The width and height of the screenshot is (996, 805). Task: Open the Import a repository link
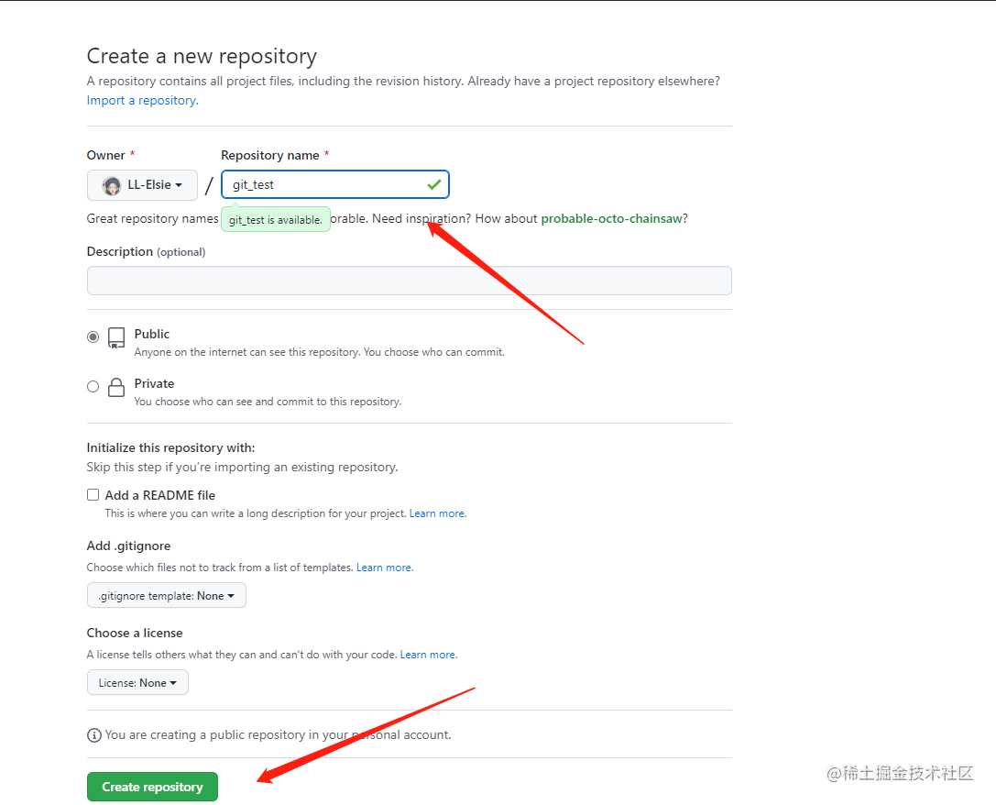(141, 100)
